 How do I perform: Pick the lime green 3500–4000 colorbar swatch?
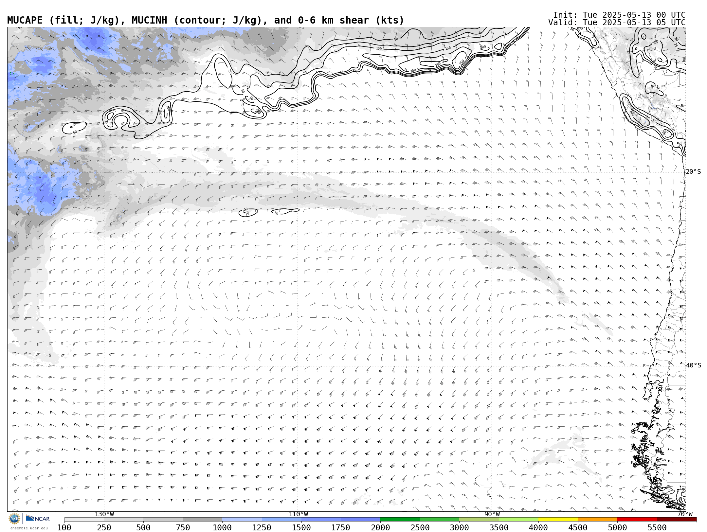(x=519, y=520)
